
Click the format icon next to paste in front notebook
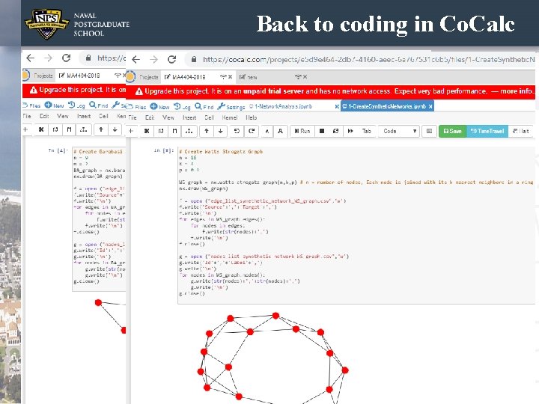click(189, 131)
